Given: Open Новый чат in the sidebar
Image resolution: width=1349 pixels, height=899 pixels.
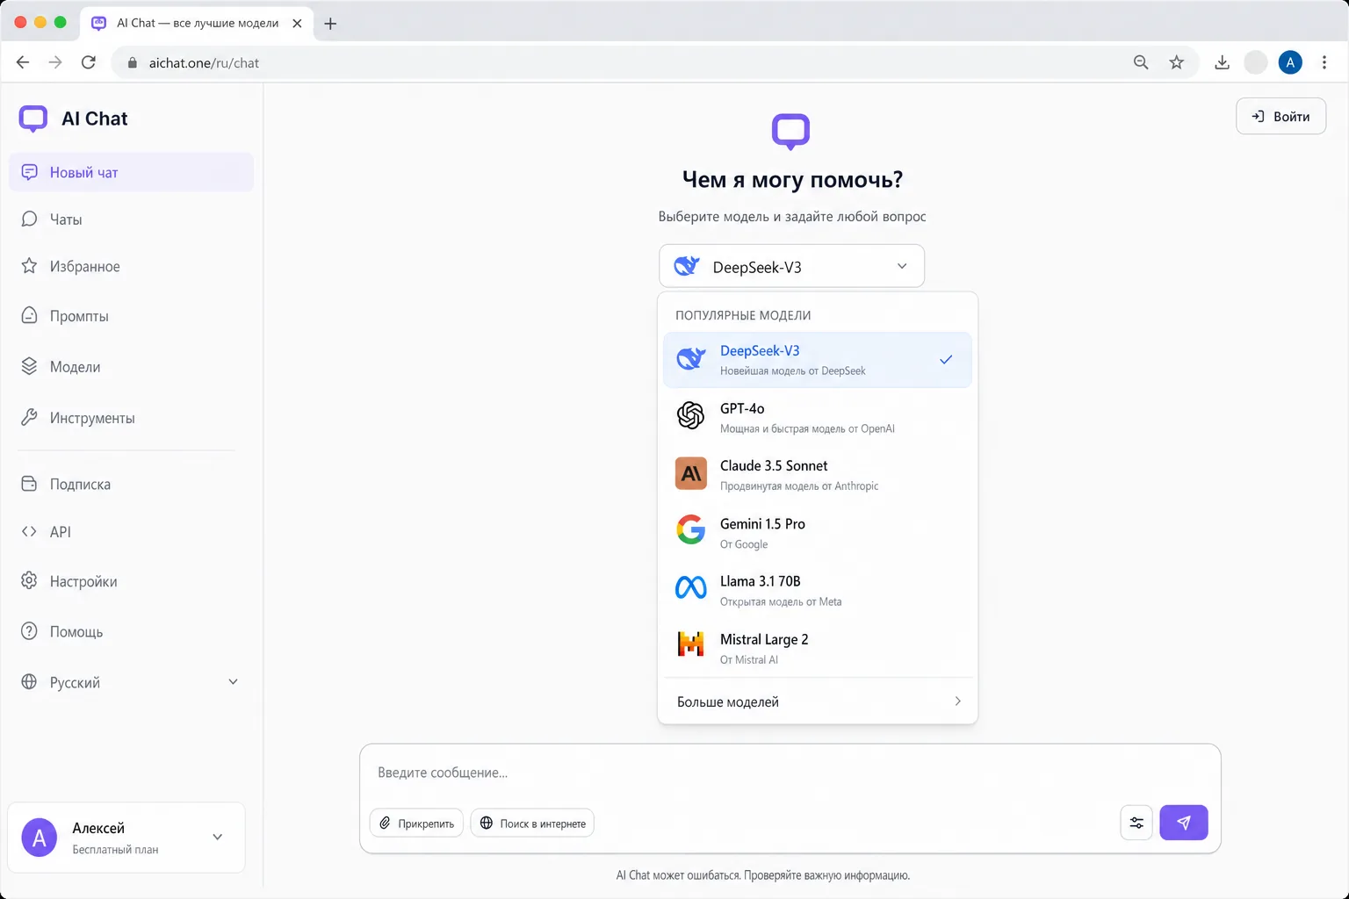Looking at the screenshot, I should coord(131,172).
